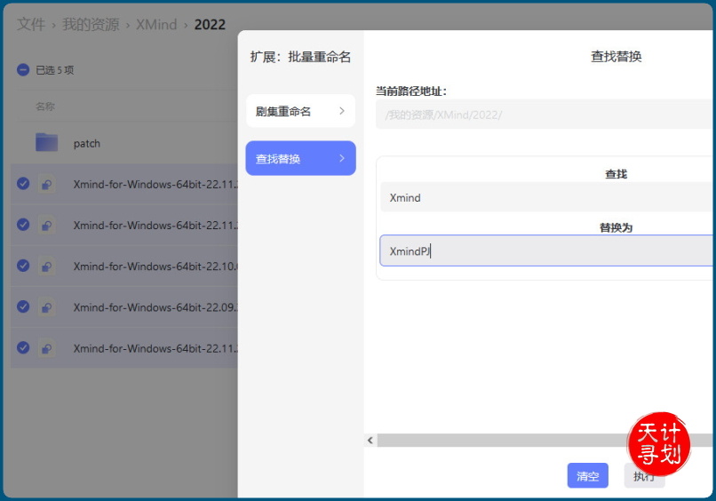
Task: Click file icon of the 64bit-22.09 Xmind file
Action: point(46,307)
